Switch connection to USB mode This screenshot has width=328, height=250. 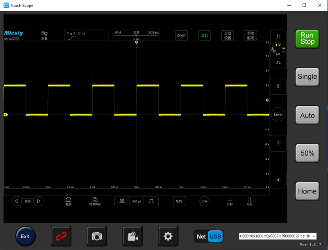tap(216, 236)
